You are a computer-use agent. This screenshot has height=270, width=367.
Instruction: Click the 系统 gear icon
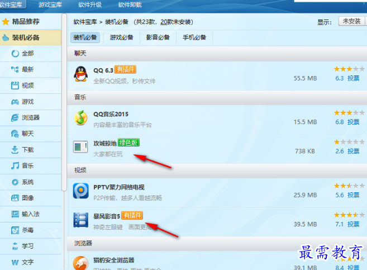(15, 182)
